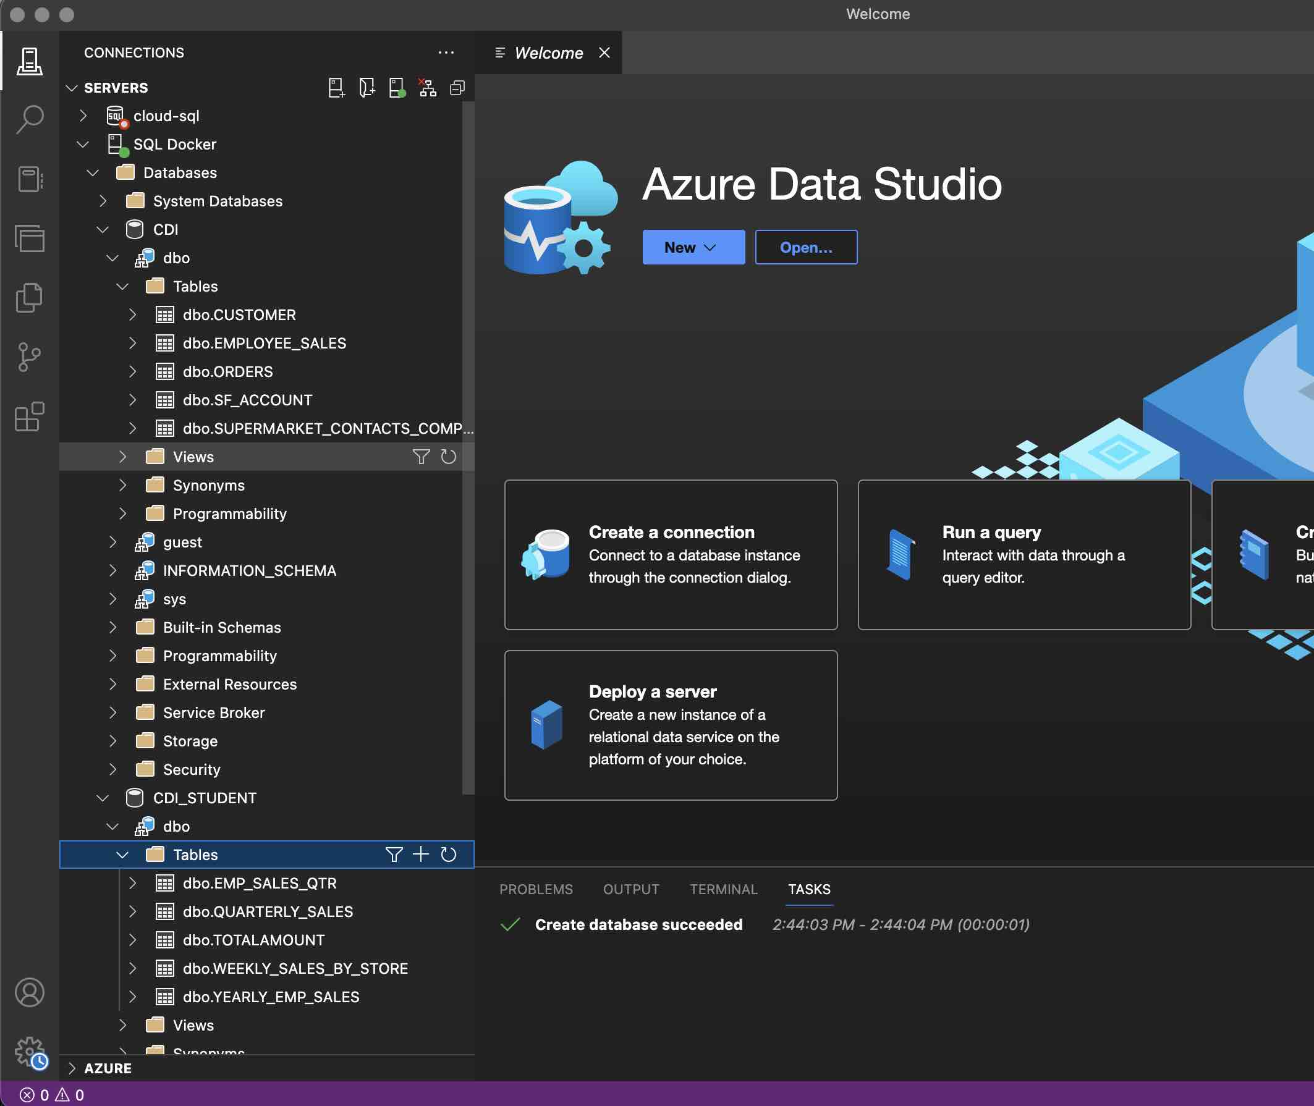The image size is (1314, 1106).
Task: Select the External Resources folder
Action: (x=229, y=684)
